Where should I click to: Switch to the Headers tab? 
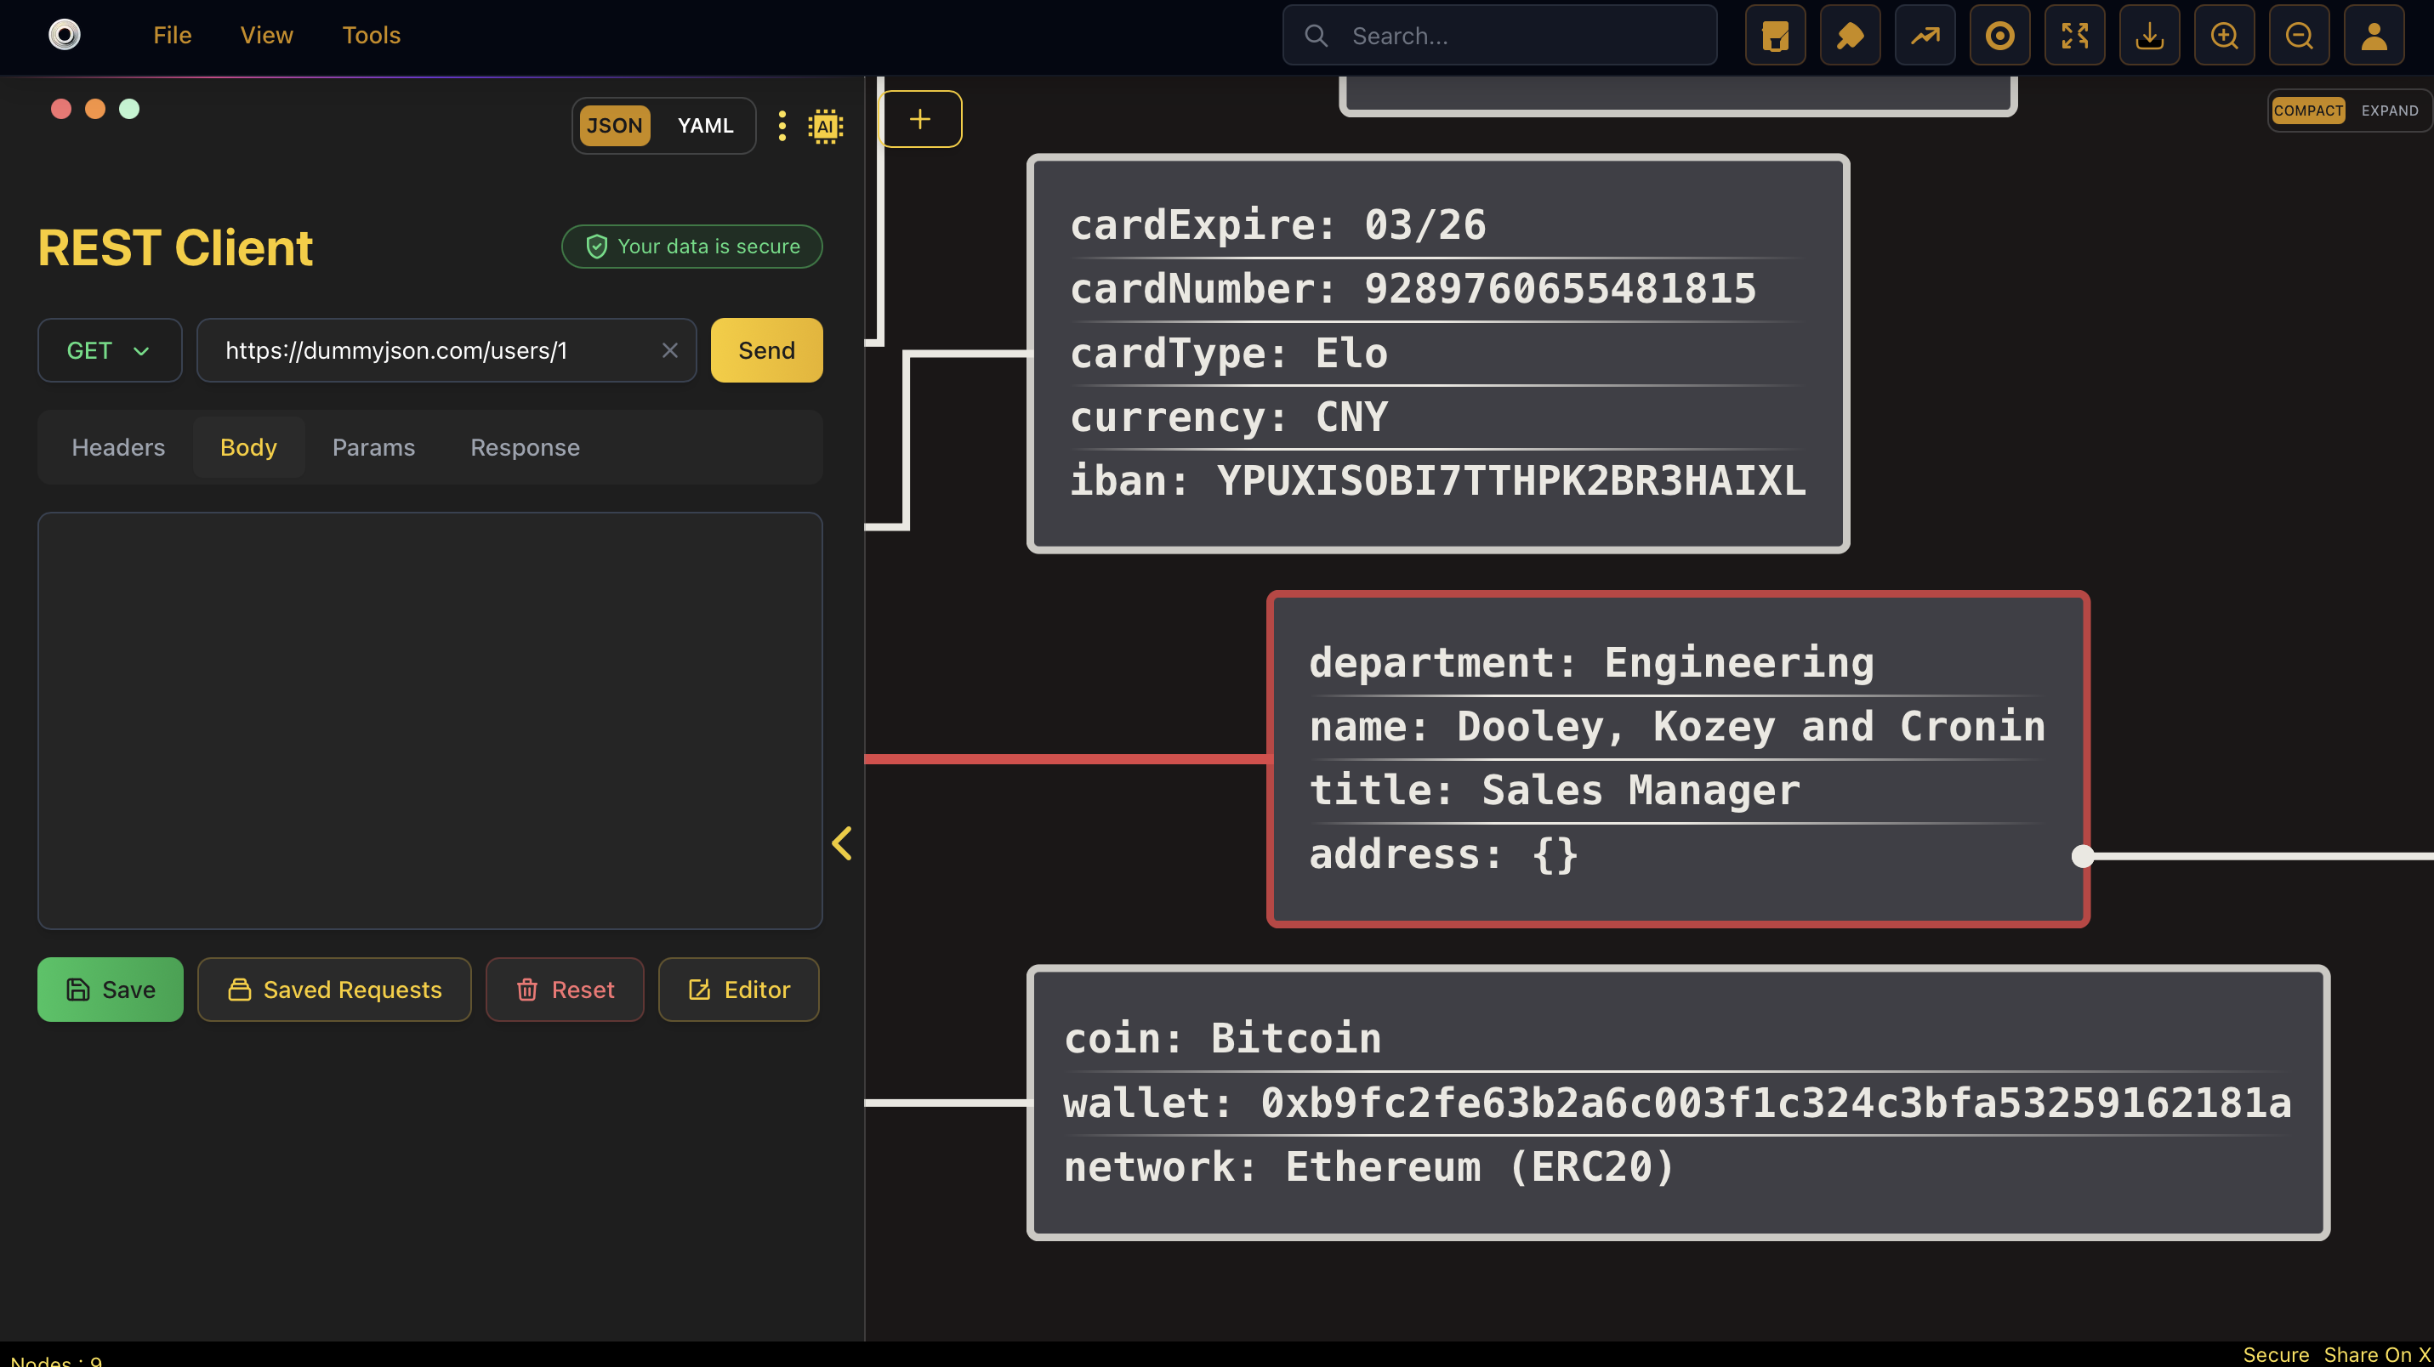pos(118,447)
